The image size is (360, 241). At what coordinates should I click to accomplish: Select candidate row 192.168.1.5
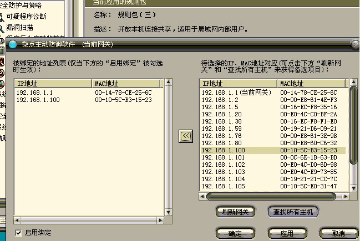click(x=273, y=107)
